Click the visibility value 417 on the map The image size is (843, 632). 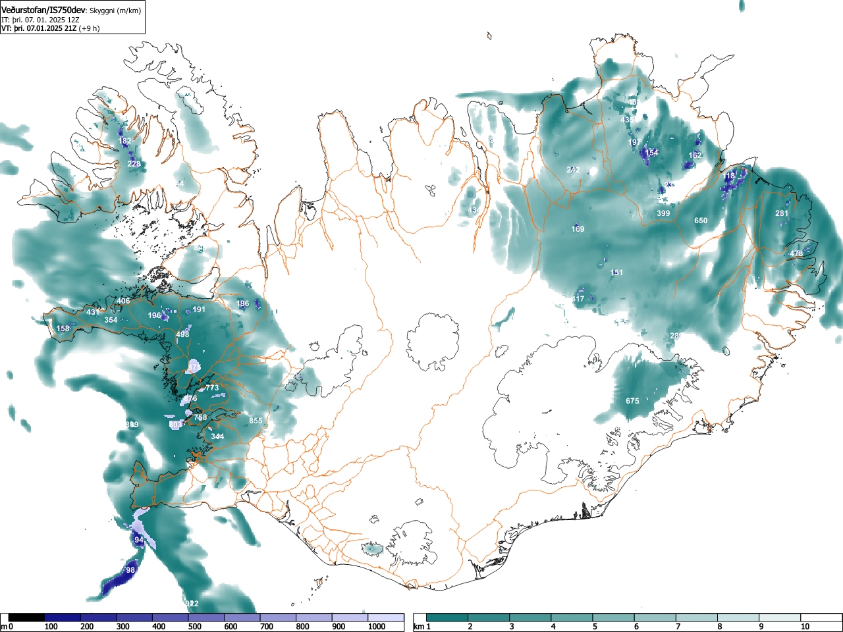578,300
